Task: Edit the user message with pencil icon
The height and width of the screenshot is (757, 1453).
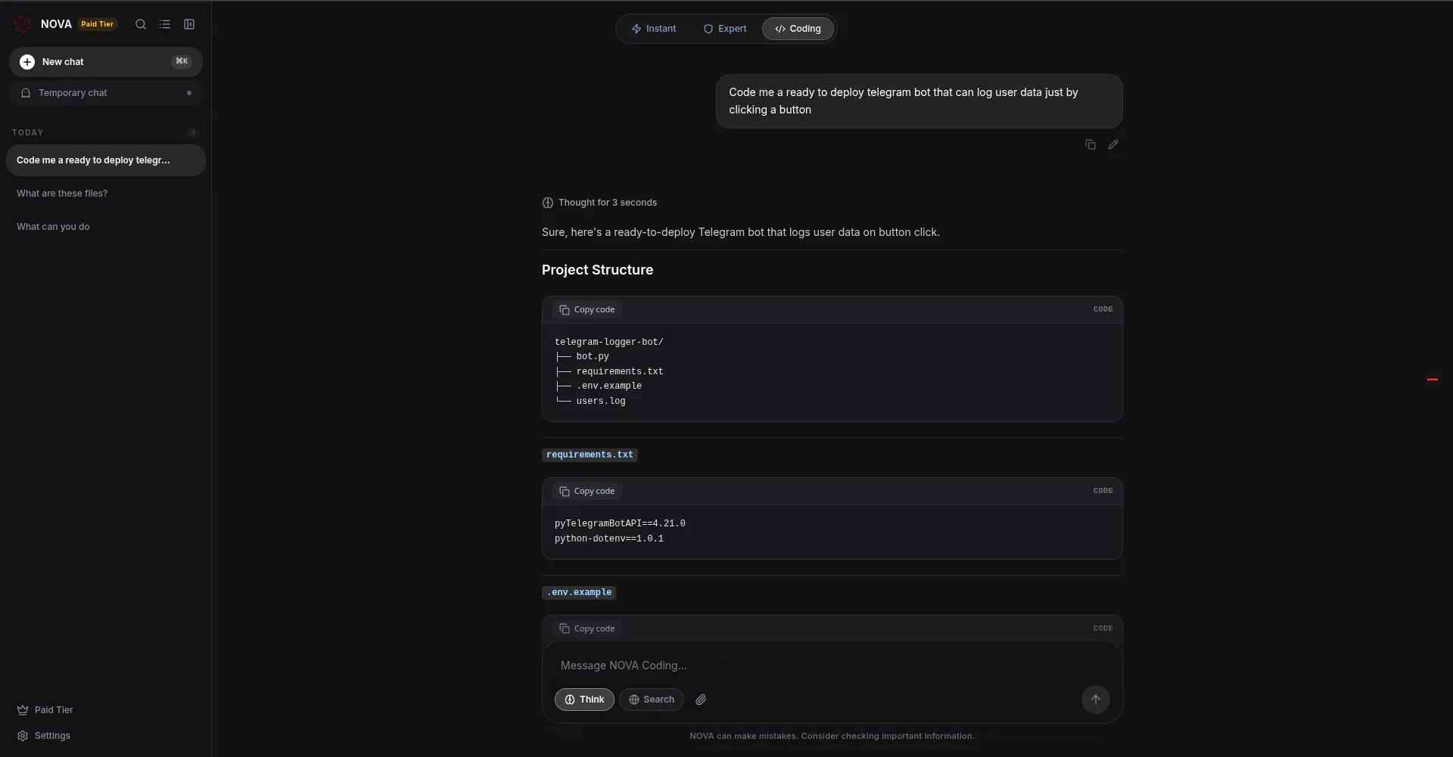Action: click(x=1113, y=144)
